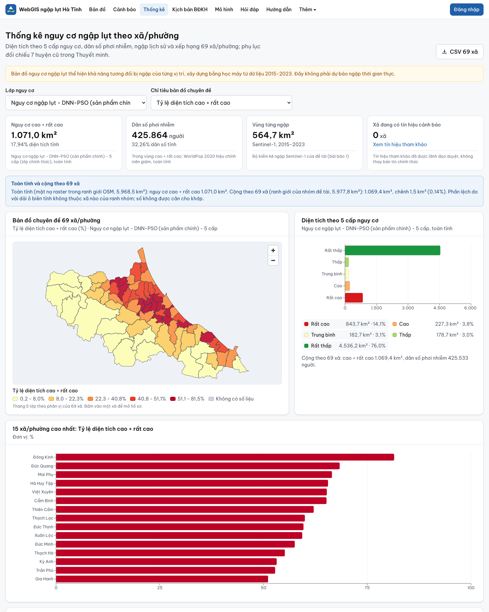Open Hướng dẫn page
The width and height of the screenshot is (489, 612).
[279, 10]
